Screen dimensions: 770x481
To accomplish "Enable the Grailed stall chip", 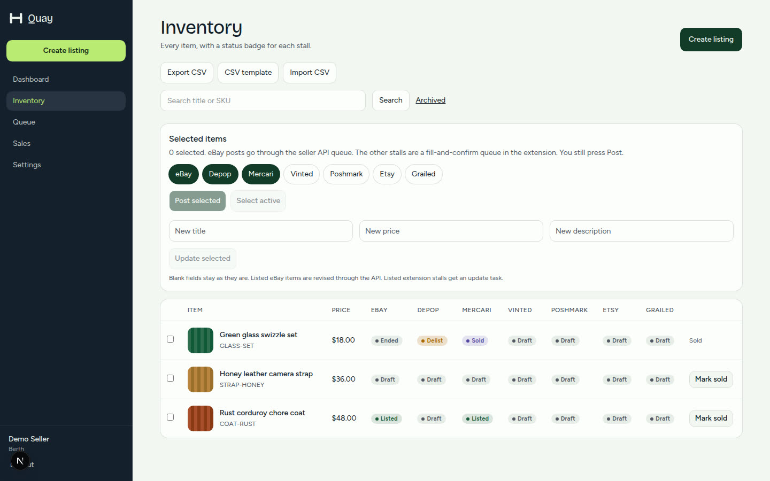I will [x=423, y=174].
